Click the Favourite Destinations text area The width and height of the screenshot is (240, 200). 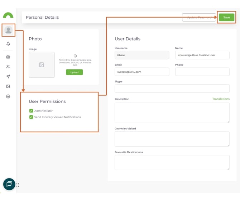(x=172, y=162)
